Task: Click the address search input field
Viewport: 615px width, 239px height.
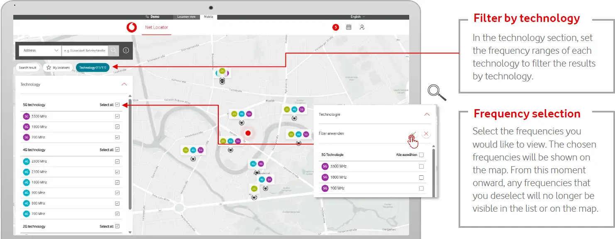Action: (x=85, y=50)
